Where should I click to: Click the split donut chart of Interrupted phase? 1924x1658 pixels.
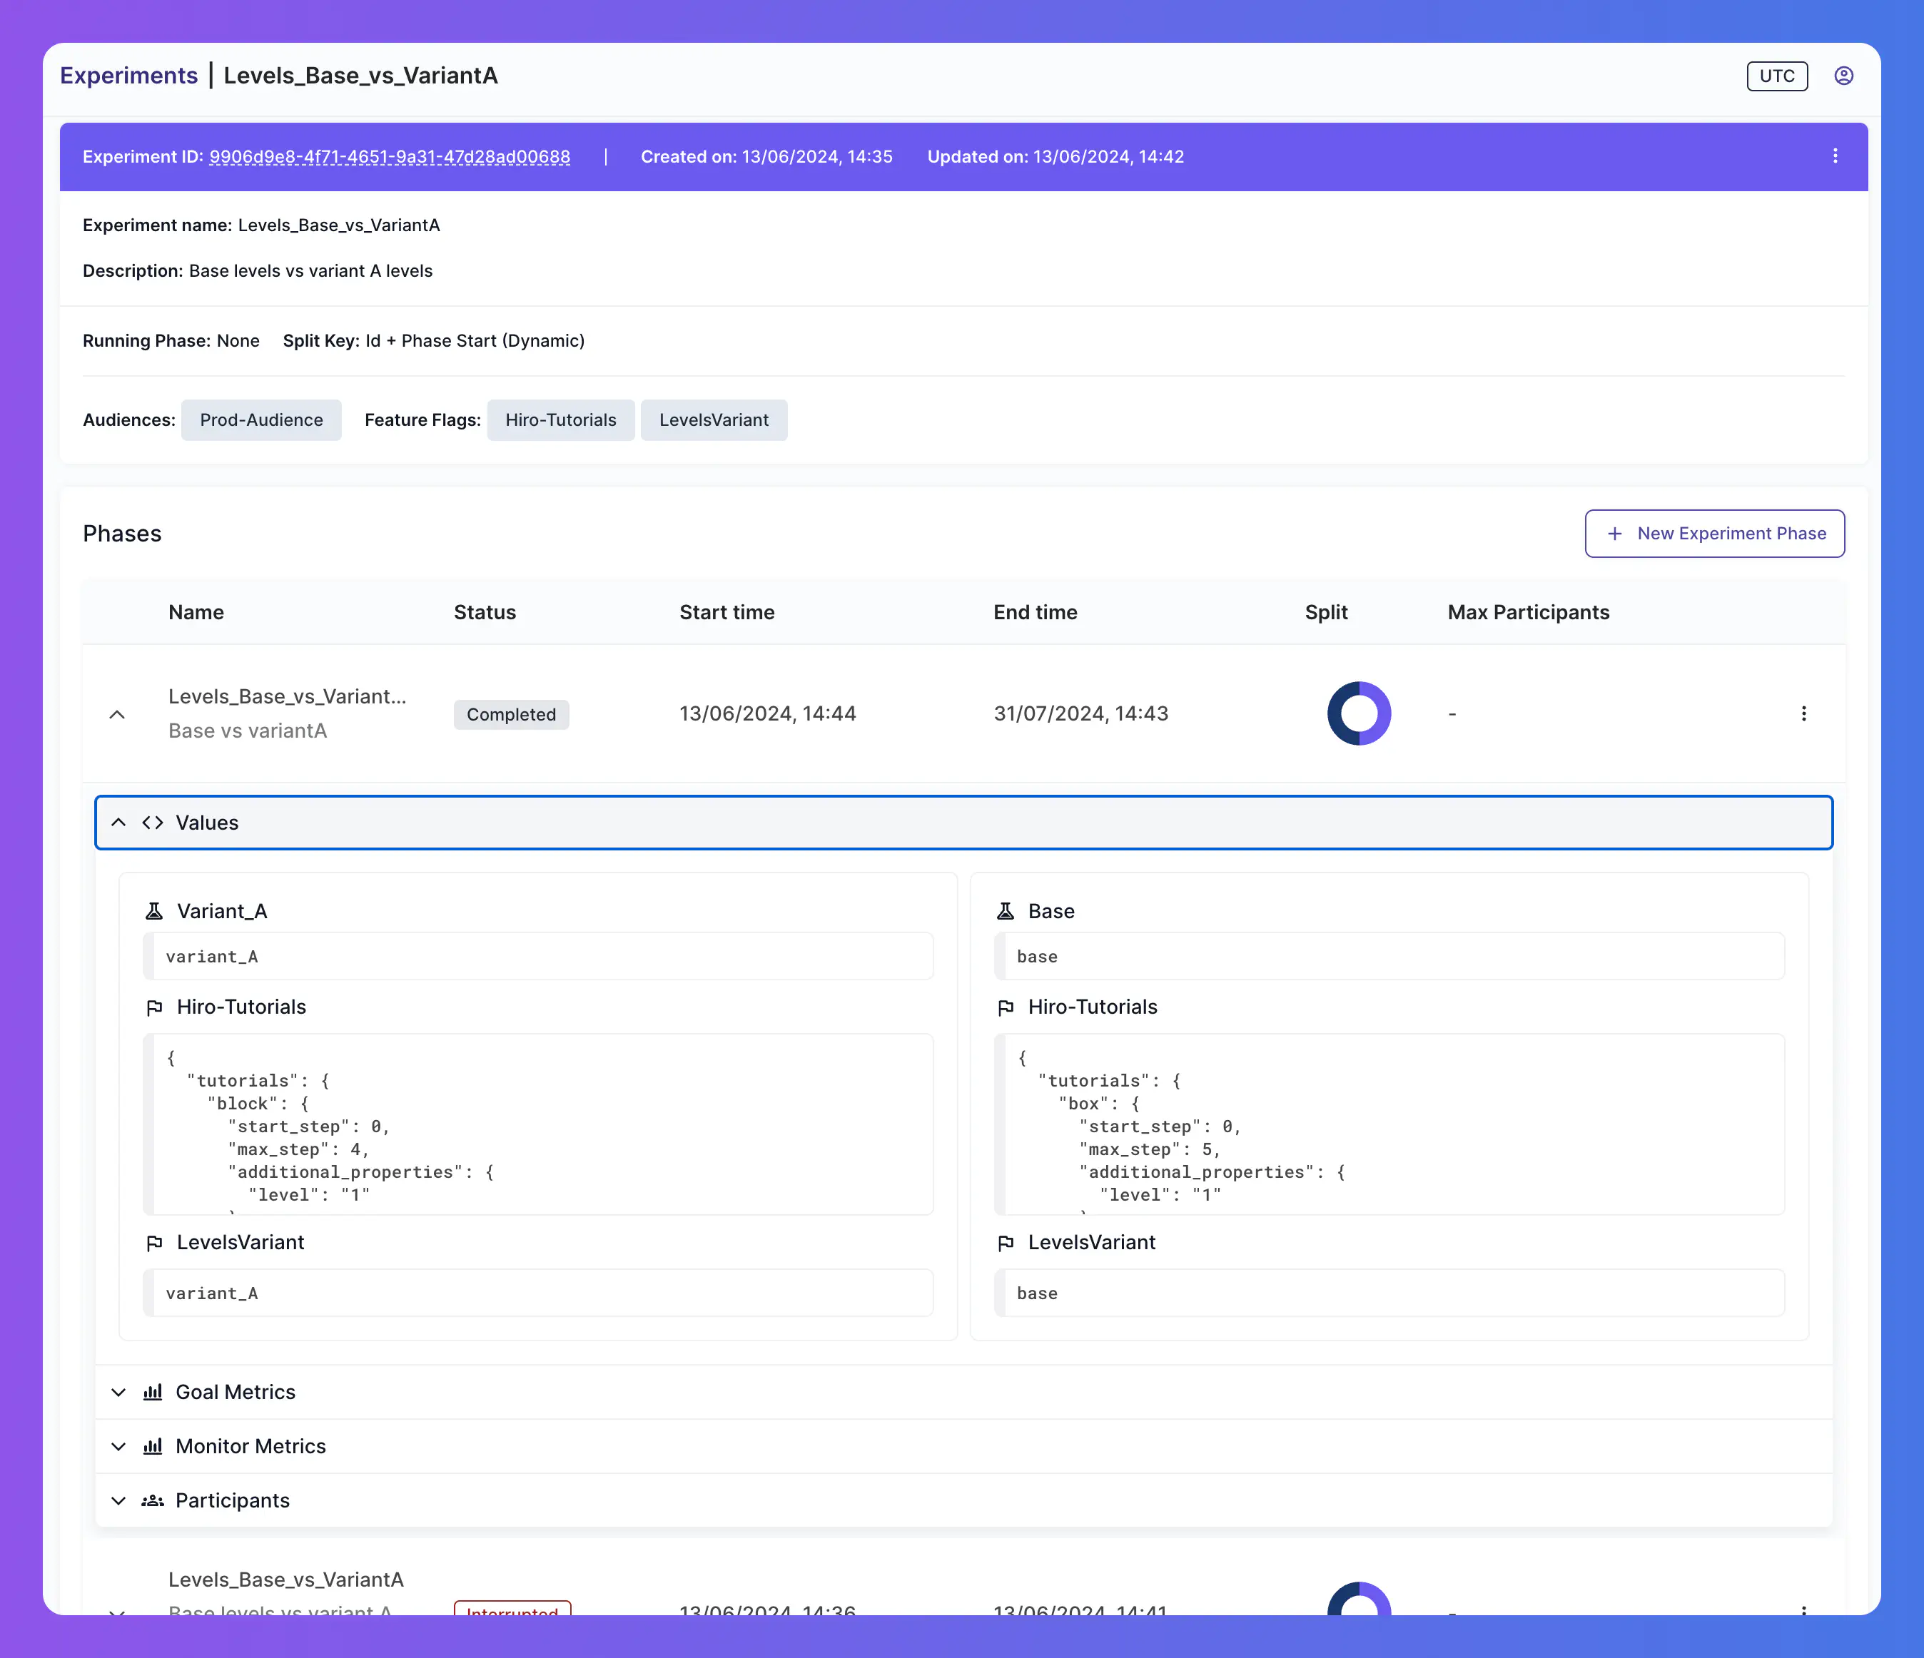[1359, 1600]
